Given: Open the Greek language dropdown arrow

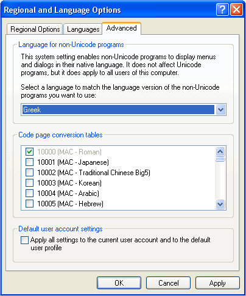Looking at the screenshot, I should (x=220, y=110).
